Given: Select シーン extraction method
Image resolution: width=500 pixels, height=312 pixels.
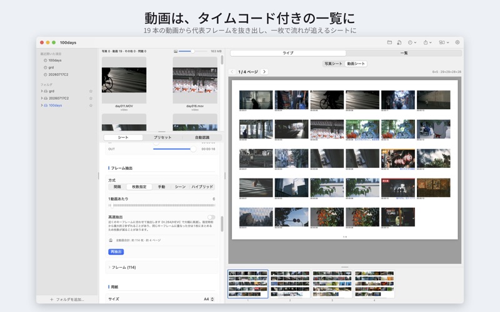Looking at the screenshot, I should [180, 187].
